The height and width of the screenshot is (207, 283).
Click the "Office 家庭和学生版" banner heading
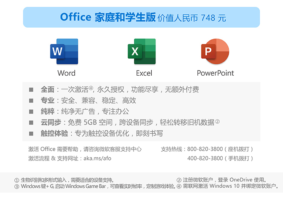pyautogui.click(x=108, y=17)
